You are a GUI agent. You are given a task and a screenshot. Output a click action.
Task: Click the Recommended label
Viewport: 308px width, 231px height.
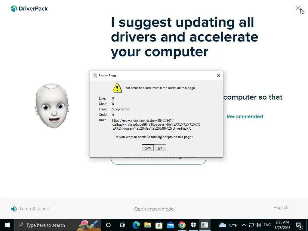[x=245, y=116]
